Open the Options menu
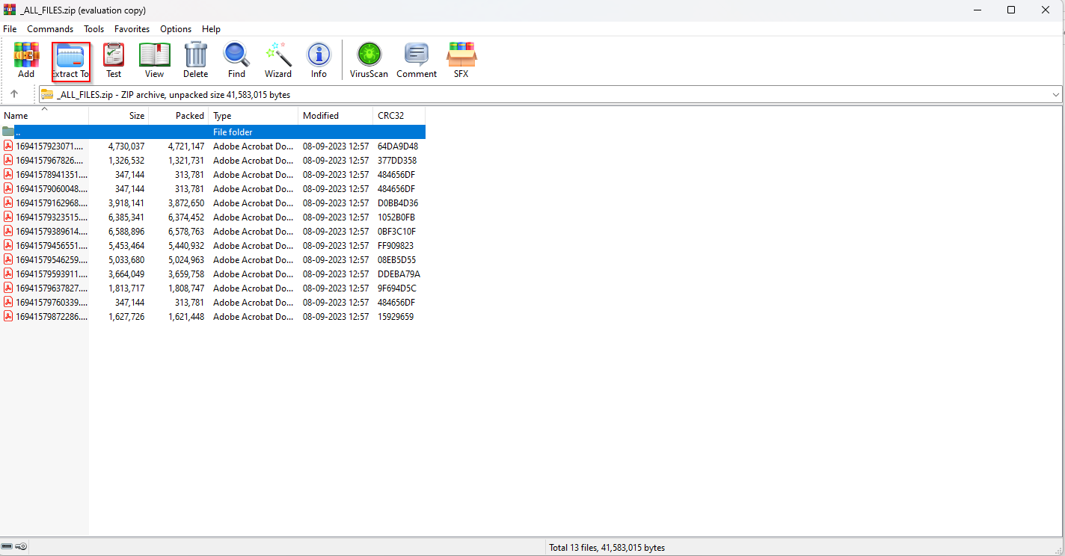Viewport: 1065px width, 556px height. (x=176, y=29)
